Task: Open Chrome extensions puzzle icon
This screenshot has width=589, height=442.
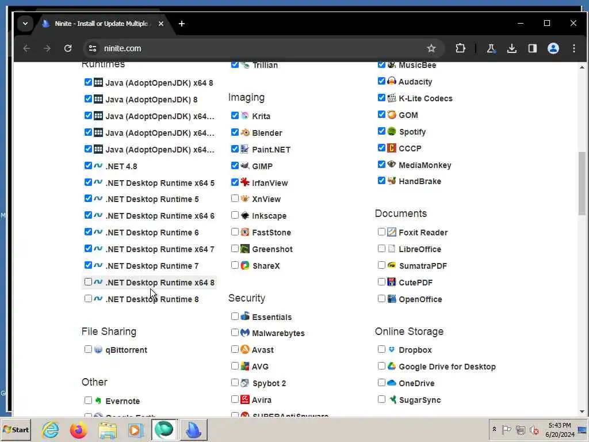Action: [460, 48]
